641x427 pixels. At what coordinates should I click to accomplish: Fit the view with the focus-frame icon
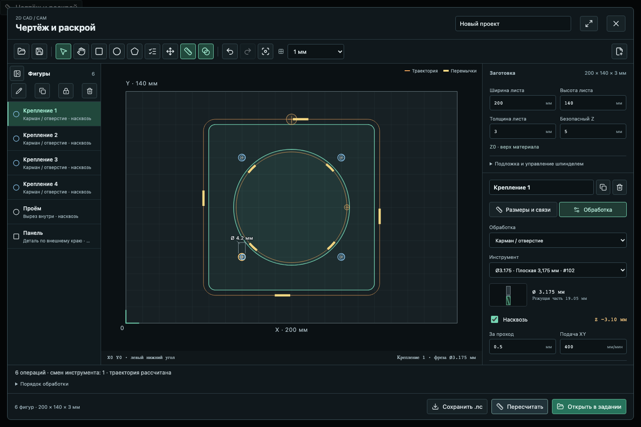[265, 52]
